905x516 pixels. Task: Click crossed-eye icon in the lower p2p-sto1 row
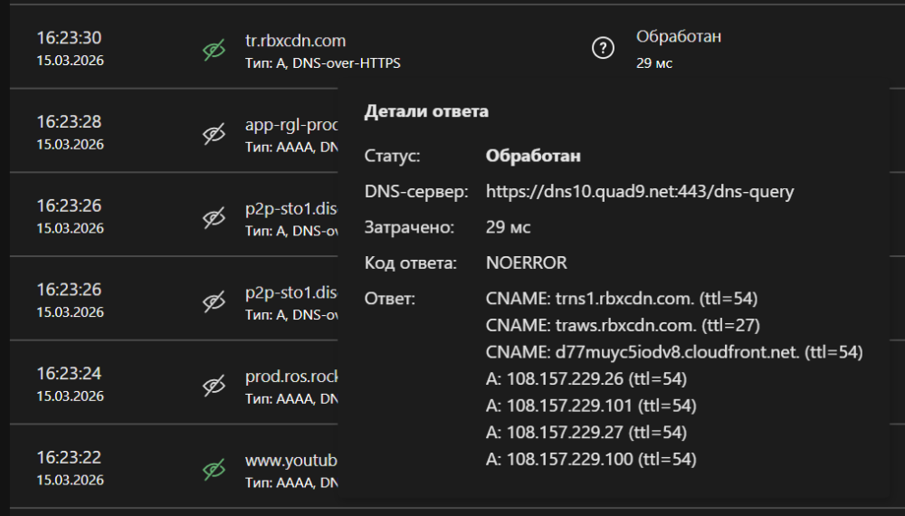point(214,301)
